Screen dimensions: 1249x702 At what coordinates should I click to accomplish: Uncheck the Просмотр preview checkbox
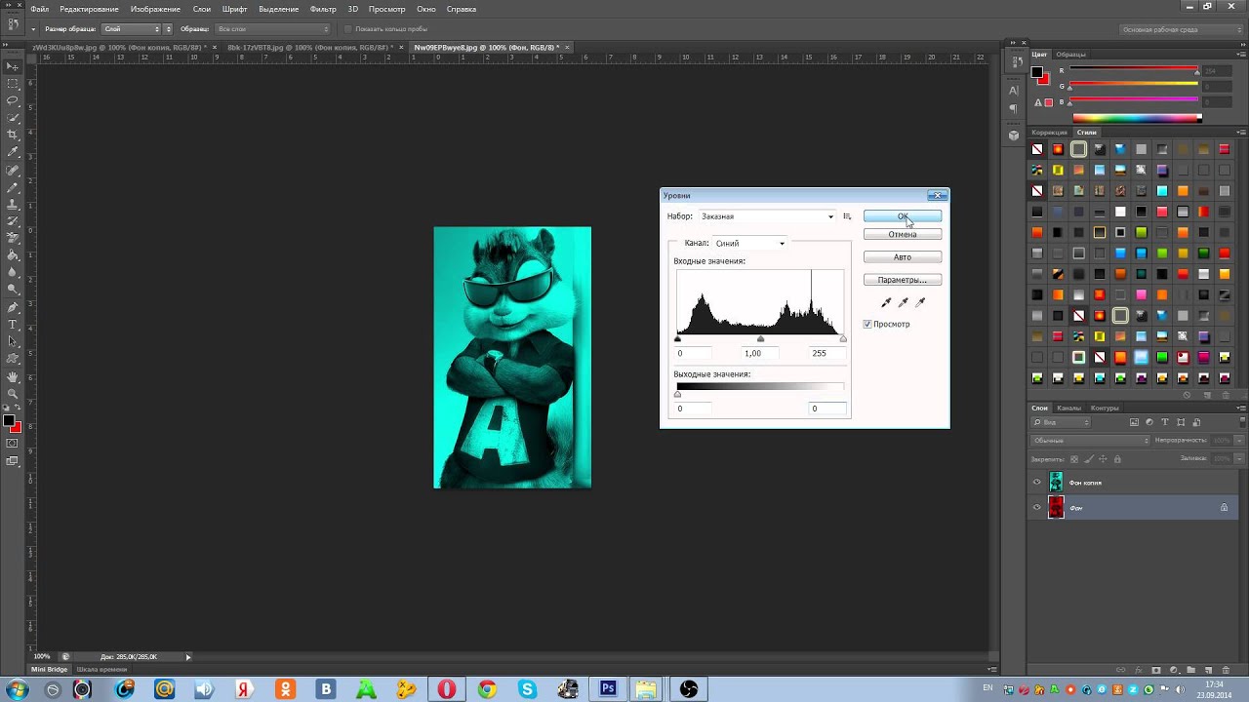pos(867,324)
